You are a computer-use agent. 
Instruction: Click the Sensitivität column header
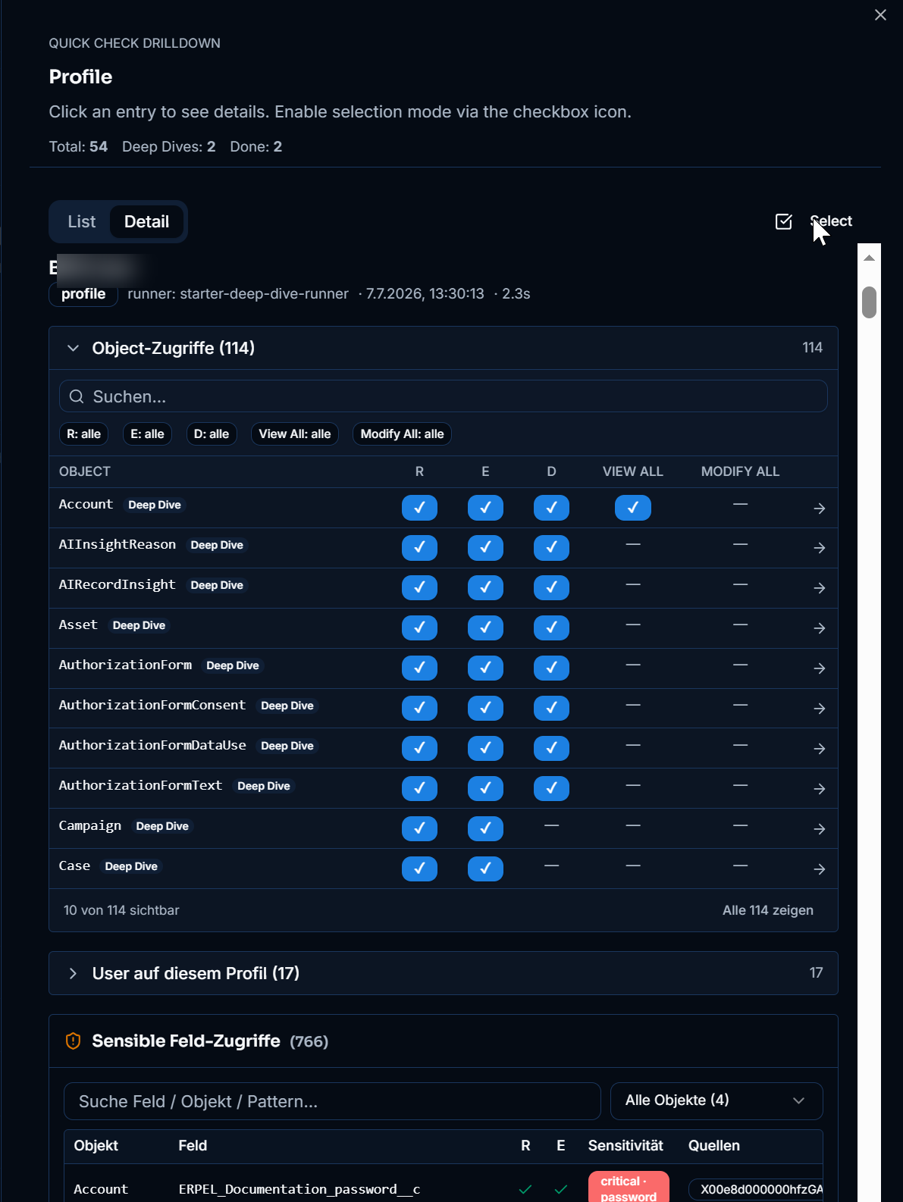click(626, 1145)
